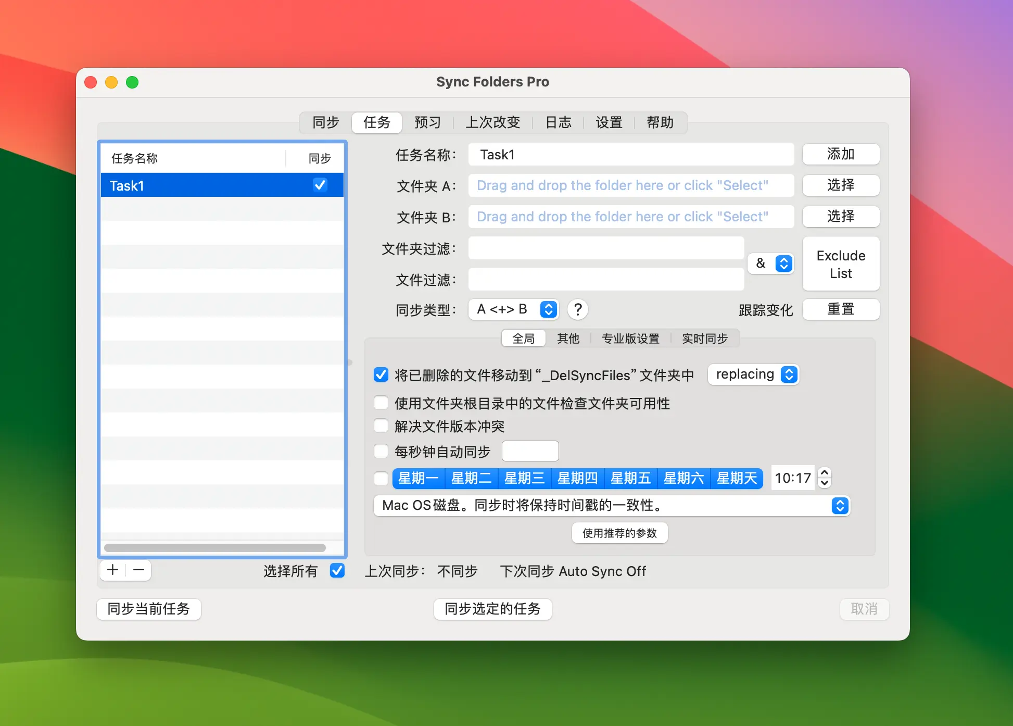Viewport: 1013px width, 726px height.
Task: Click the 同步选定的任务 button
Action: [x=492, y=609]
